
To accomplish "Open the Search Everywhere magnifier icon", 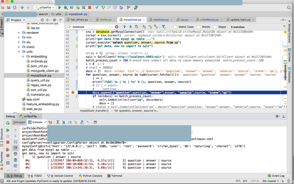I will (289, 7).
